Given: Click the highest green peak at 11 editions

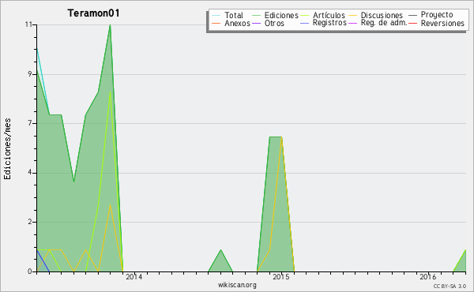Looking at the screenshot, I should [110, 25].
